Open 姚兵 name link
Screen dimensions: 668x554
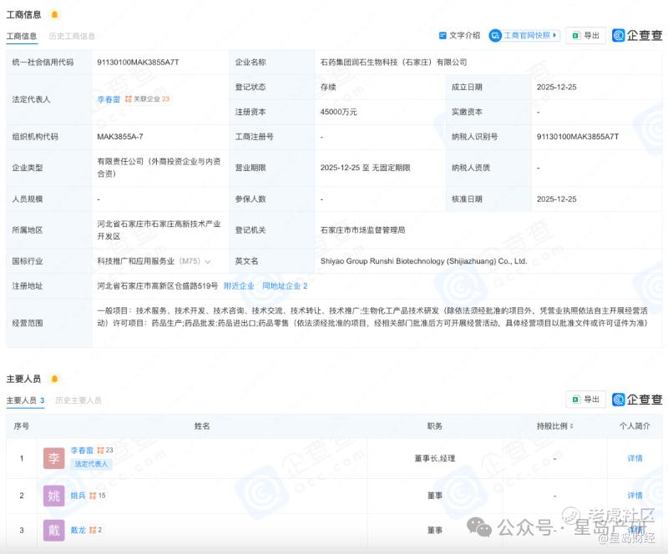pyautogui.click(x=78, y=496)
